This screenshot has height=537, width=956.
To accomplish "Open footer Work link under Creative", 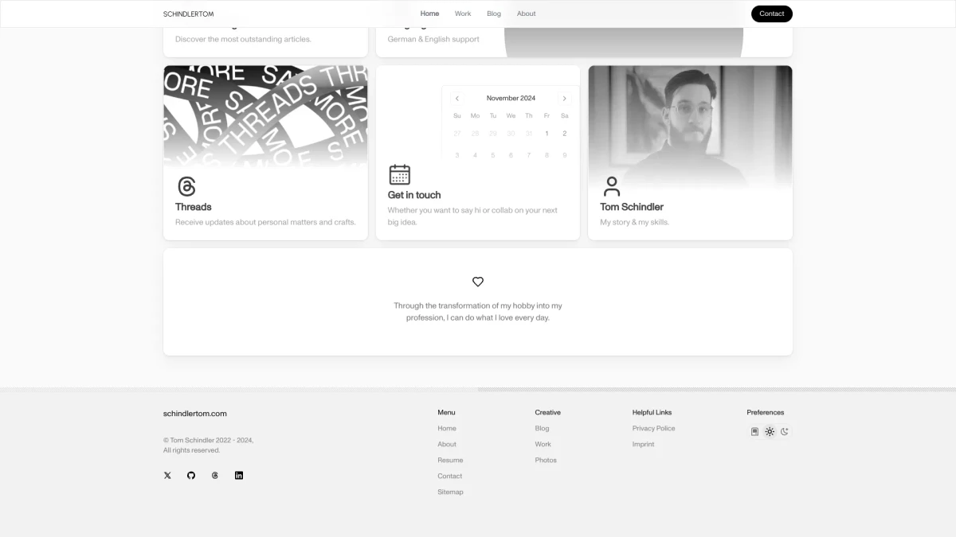I will 543,444.
